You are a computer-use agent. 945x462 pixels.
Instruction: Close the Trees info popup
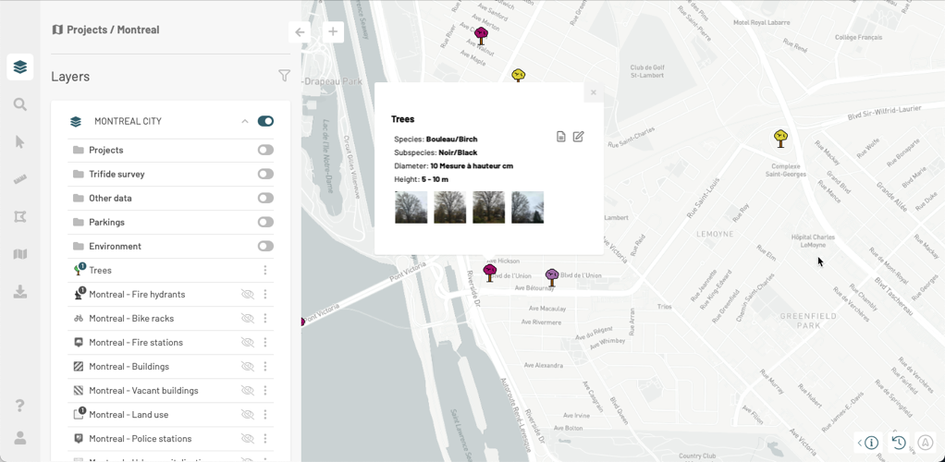coord(594,92)
